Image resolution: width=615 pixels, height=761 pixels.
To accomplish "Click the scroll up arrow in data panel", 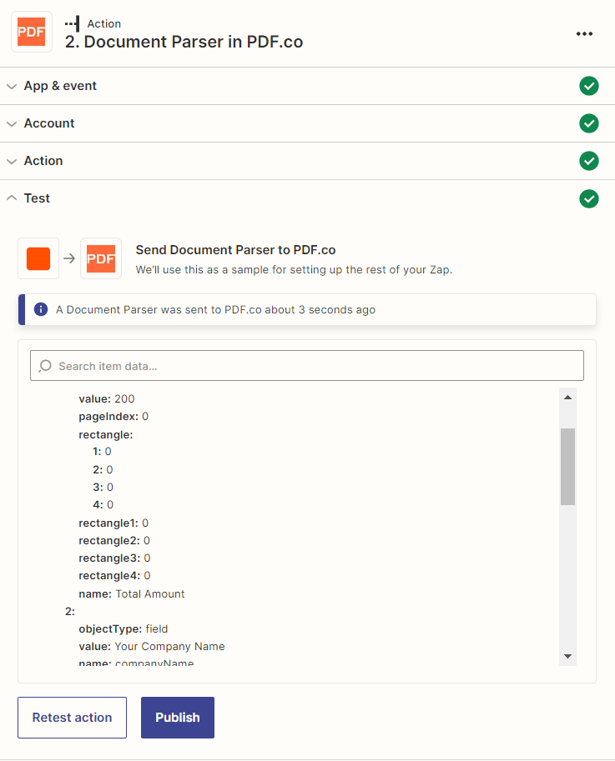I will [x=567, y=397].
